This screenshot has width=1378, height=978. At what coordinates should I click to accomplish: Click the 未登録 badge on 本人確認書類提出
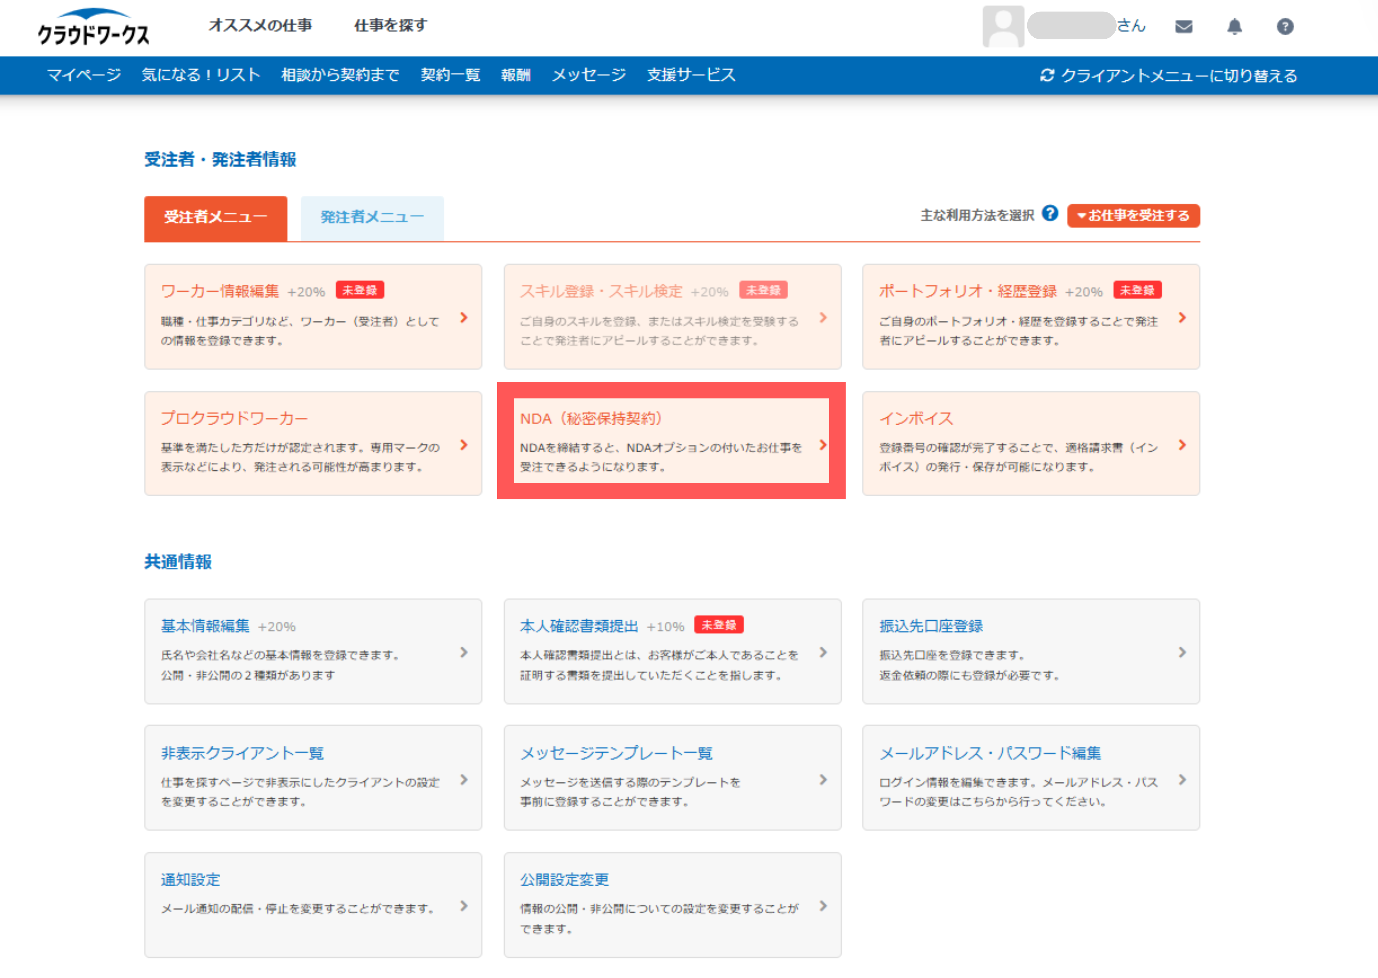(x=719, y=624)
